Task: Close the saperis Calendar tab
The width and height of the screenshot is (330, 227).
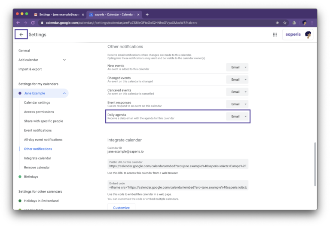Action: [138, 15]
